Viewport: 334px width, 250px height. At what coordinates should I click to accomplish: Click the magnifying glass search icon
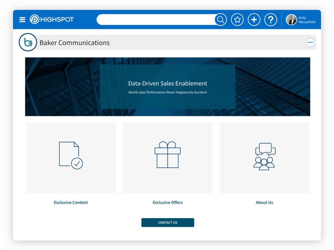[x=221, y=19]
